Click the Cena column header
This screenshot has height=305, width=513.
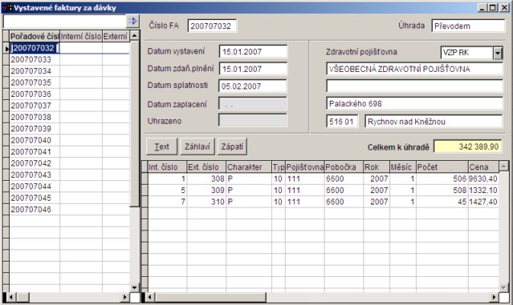483,167
